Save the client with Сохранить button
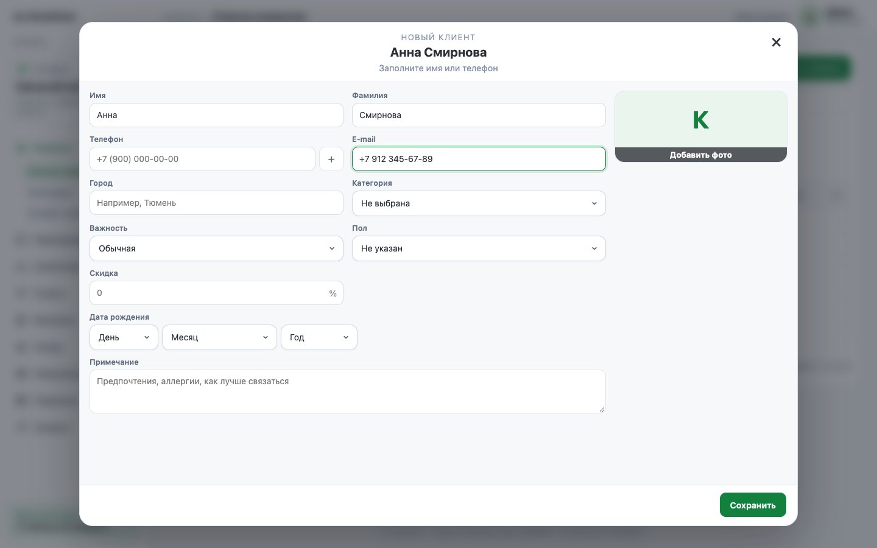The image size is (877, 548). (753, 505)
